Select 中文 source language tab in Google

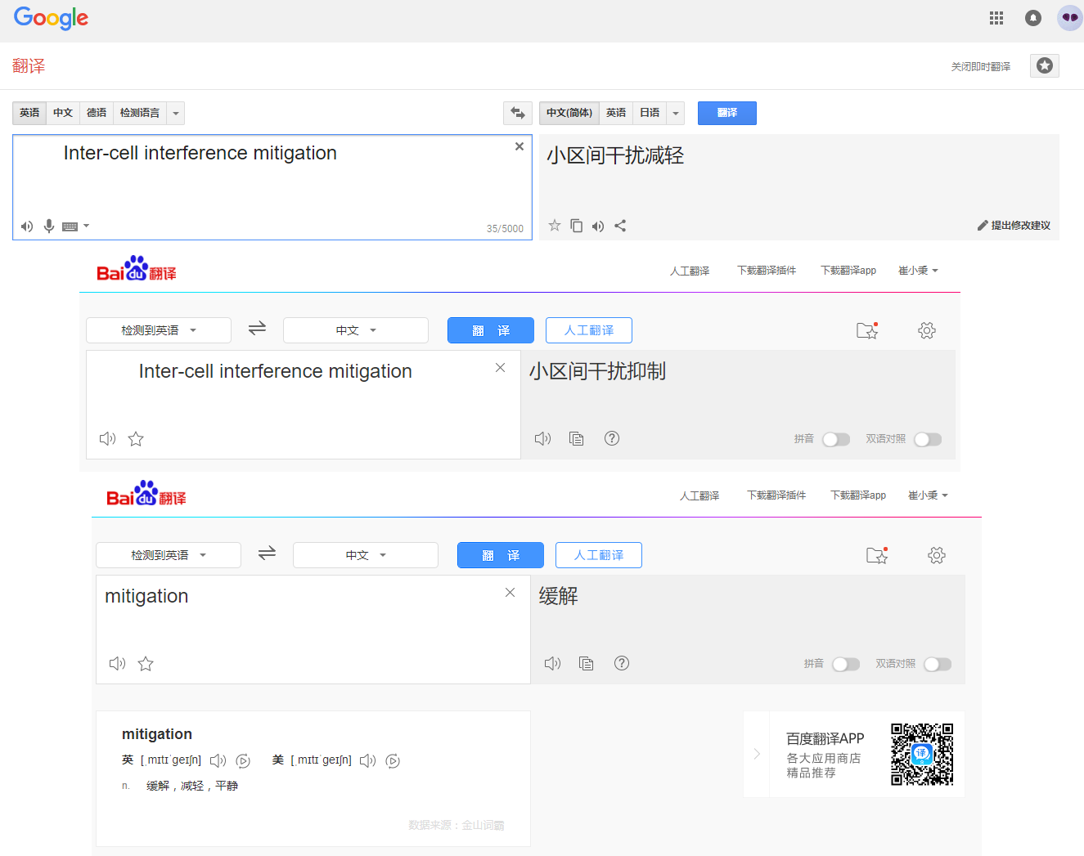click(x=63, y=113)
